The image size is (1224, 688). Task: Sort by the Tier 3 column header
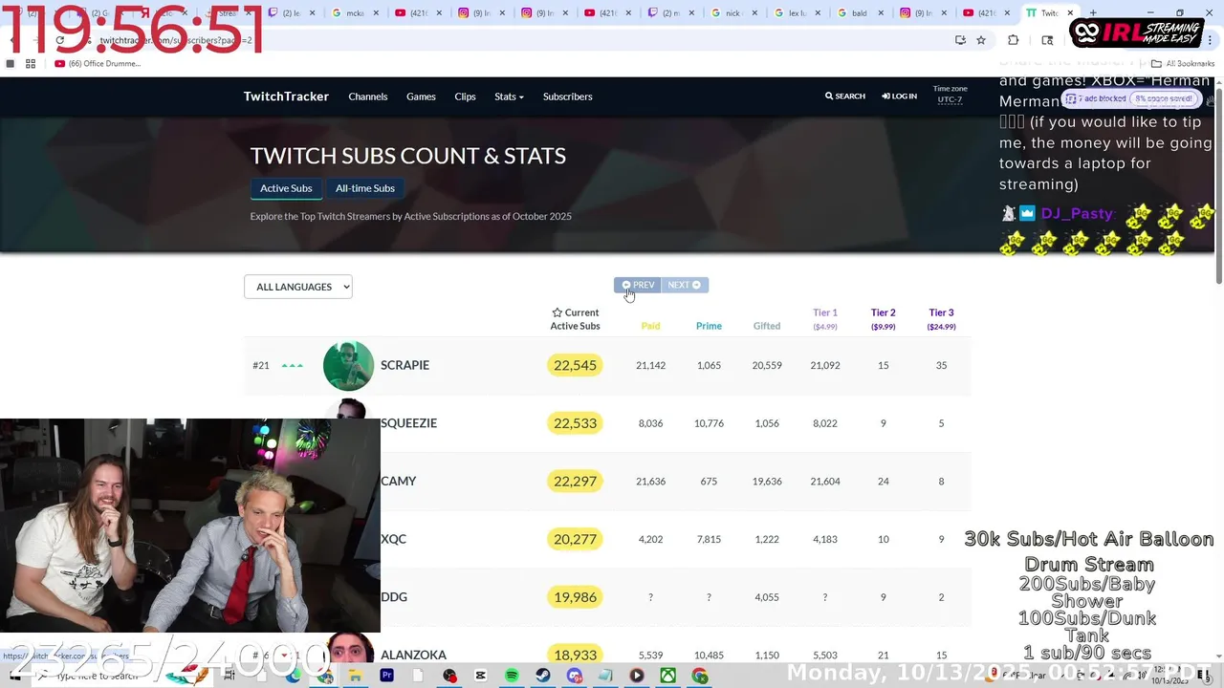pyautogui.click(x=941, y=319)
